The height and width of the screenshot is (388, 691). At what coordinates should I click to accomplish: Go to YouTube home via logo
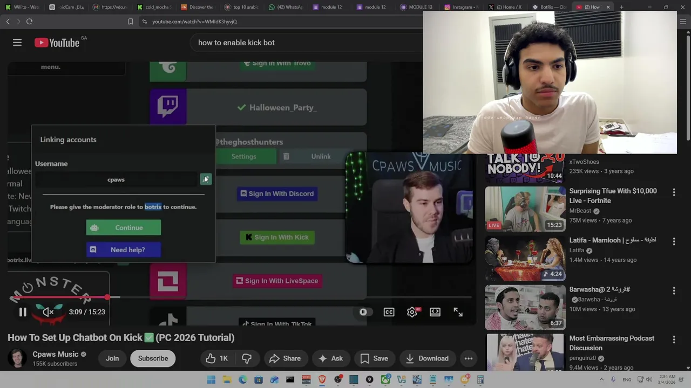click(x=57, y=43)
